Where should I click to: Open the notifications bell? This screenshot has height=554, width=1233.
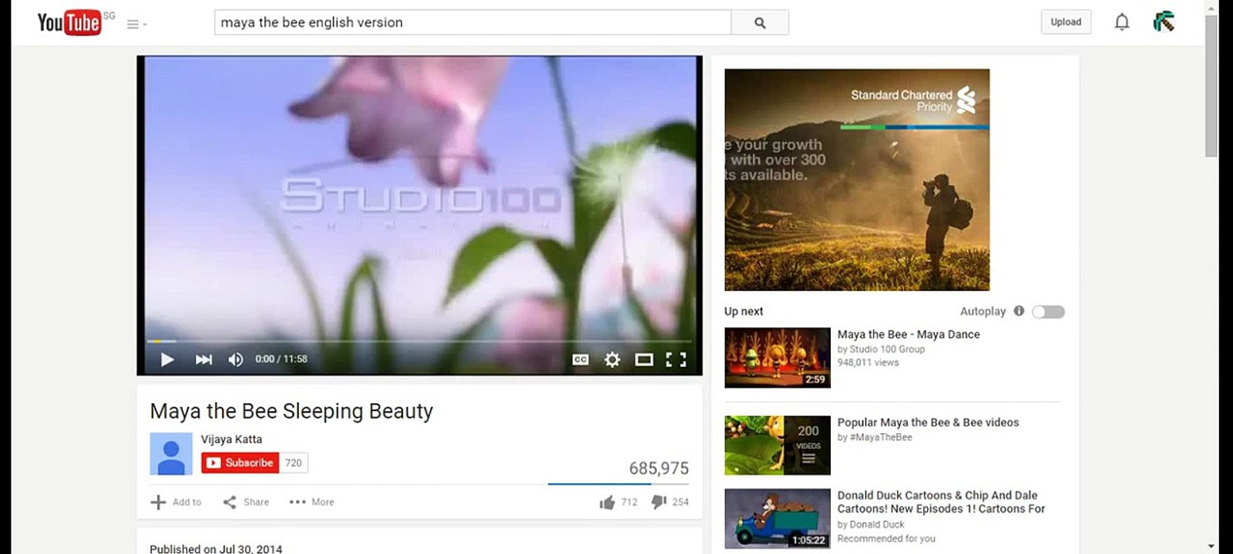tap(1122, 22)
